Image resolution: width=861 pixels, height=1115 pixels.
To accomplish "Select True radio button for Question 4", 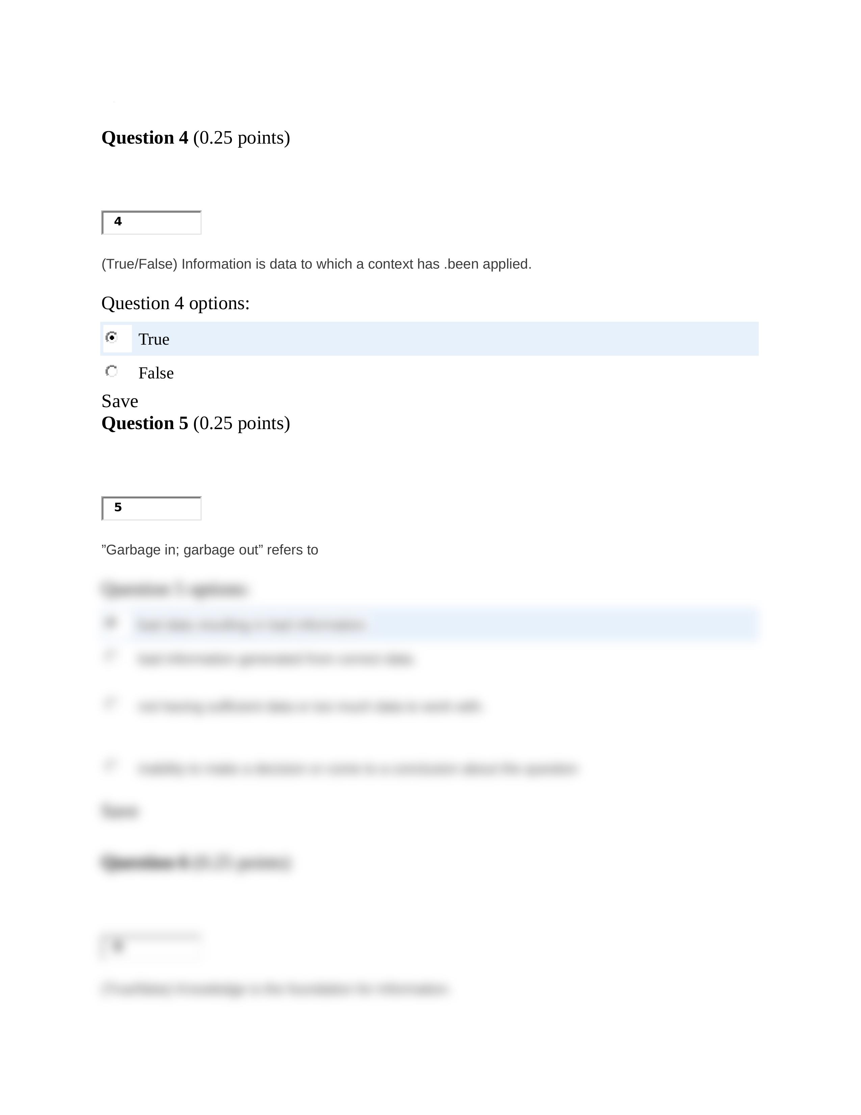I will pos(112,338).
